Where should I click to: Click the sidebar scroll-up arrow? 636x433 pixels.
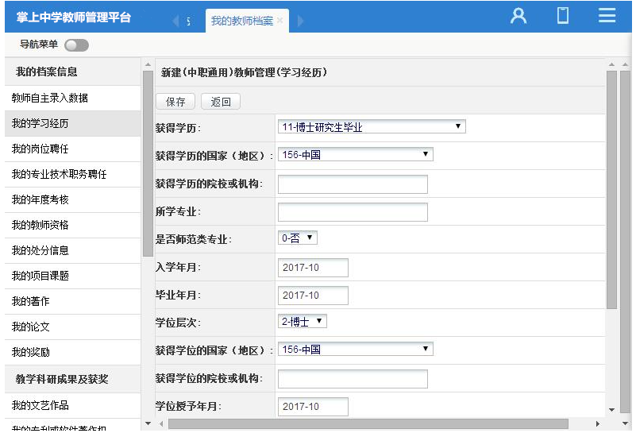point(148,64)
